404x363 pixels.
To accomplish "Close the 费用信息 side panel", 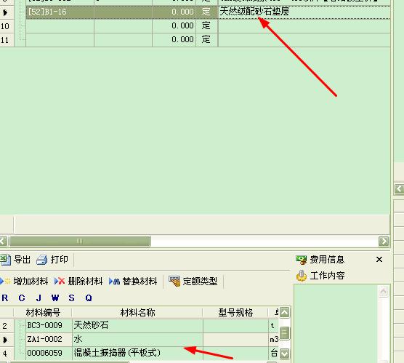I will pos(379,259).
